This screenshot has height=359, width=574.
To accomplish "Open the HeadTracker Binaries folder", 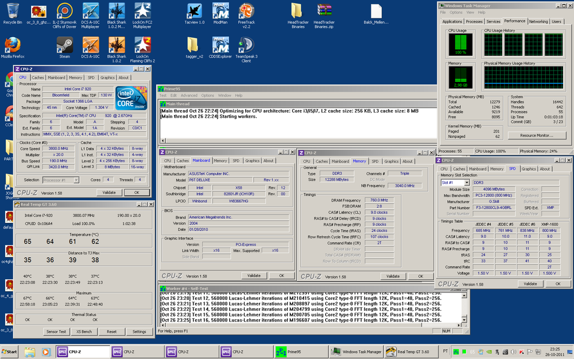I will [x=298, y=10].
